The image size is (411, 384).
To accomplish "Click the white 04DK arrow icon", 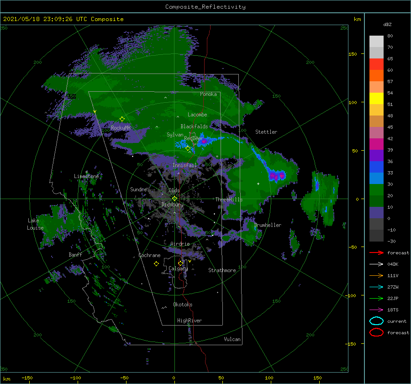I will tap(376, 264).
